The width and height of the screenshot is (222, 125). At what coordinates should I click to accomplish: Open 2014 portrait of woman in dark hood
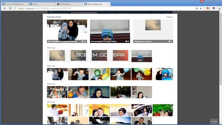coord(100,92)
